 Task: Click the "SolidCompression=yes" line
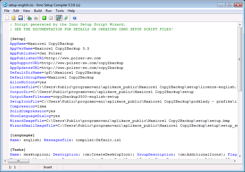(x=33, y=111)
